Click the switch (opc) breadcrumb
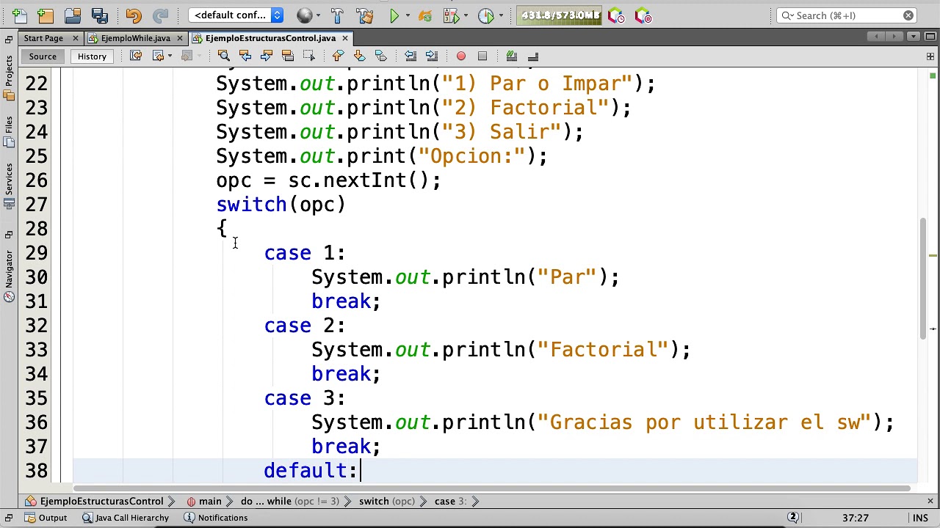The width and height of the screenshot is (940, 528). (x=386, y=502)
